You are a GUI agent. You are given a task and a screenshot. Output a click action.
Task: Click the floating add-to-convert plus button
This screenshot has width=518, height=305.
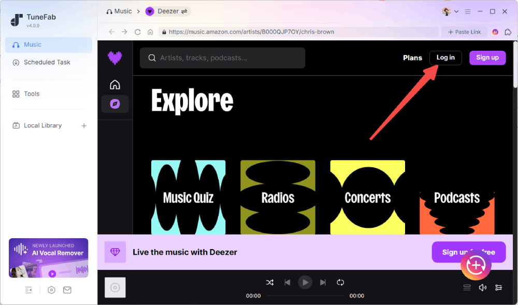tap(476, 265)
